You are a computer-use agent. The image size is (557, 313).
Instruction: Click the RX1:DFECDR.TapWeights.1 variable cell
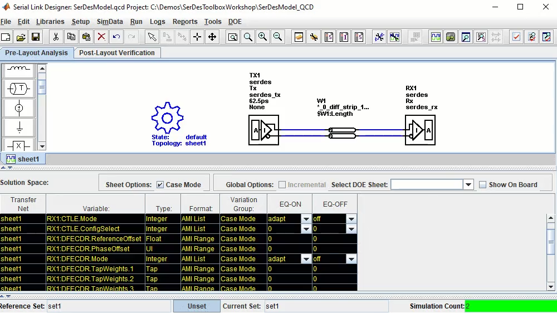click(x=95, y=269)
